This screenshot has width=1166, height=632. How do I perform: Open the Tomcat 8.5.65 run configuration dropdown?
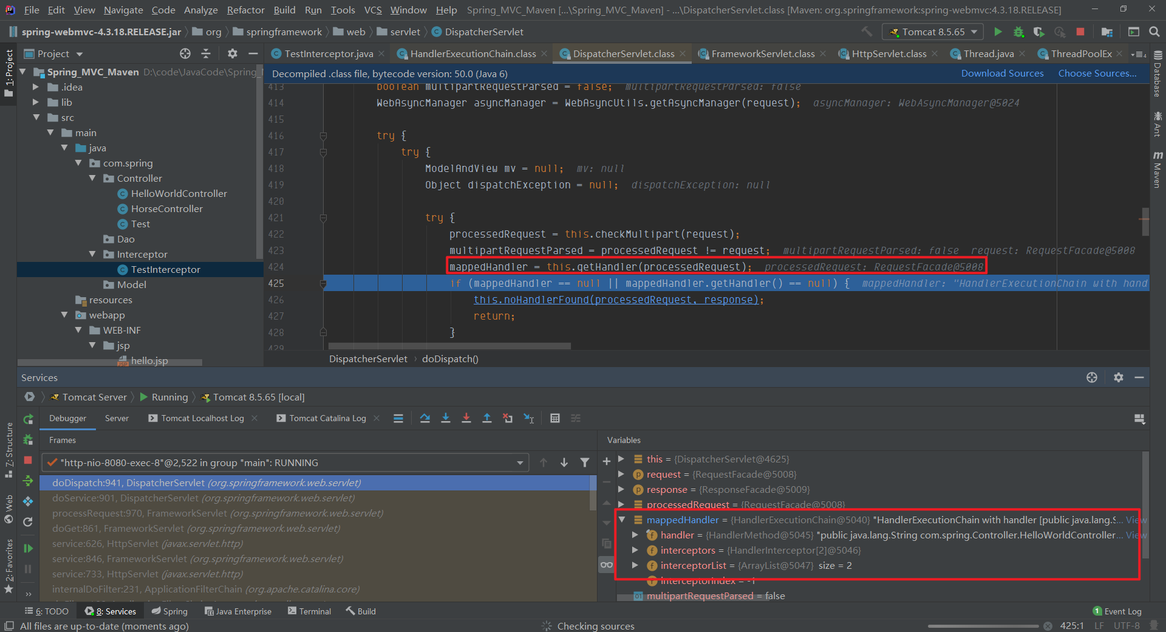pyautogui.click(x=933, y=32)
